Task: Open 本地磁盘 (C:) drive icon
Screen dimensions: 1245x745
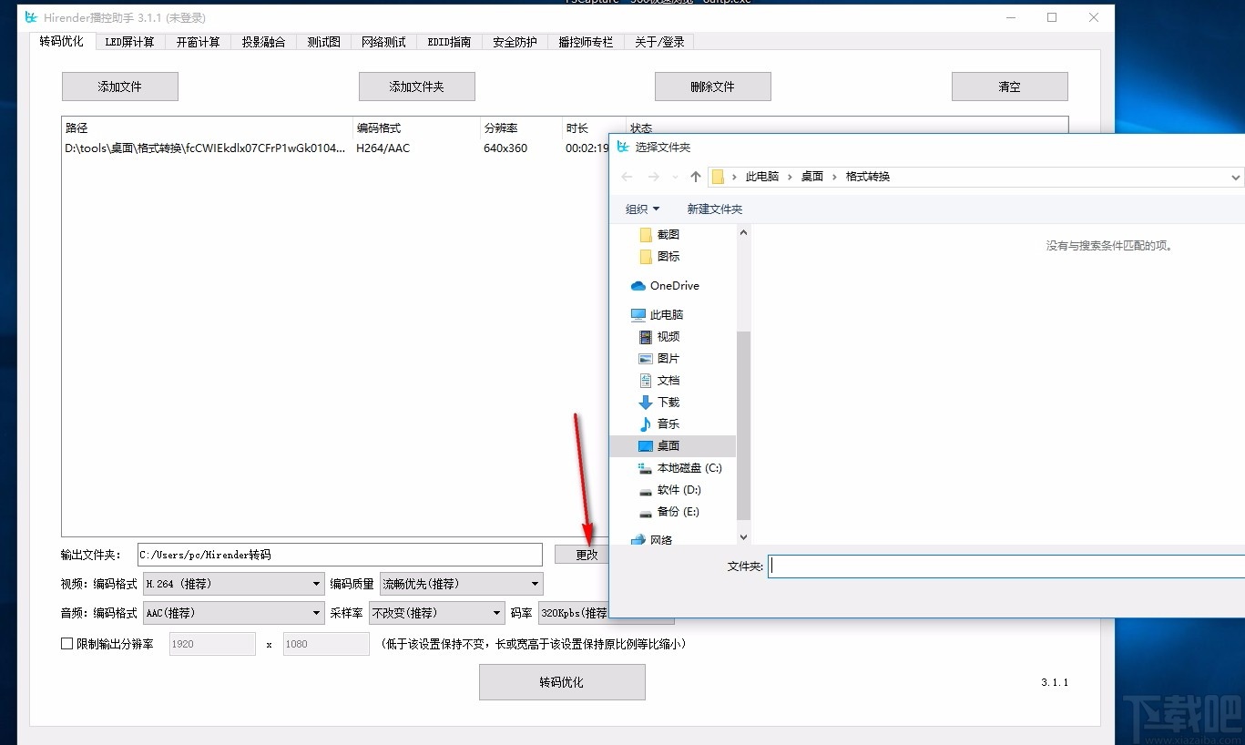Action: pyautogui.click(x=644, y=467)
